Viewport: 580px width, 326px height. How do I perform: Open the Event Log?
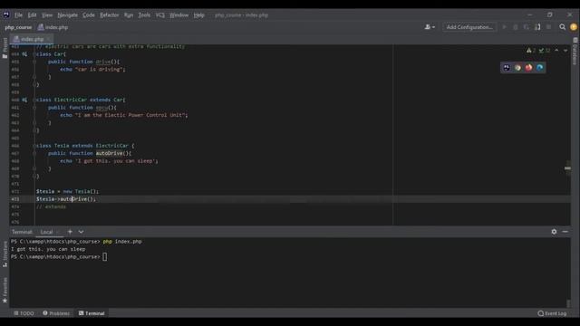coord(552,313)
